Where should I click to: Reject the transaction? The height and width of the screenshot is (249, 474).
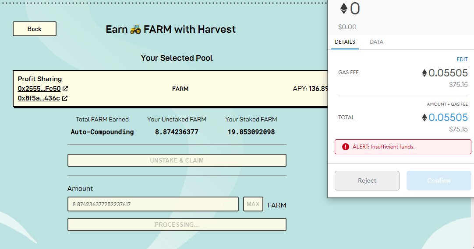(x=367, y=180)
